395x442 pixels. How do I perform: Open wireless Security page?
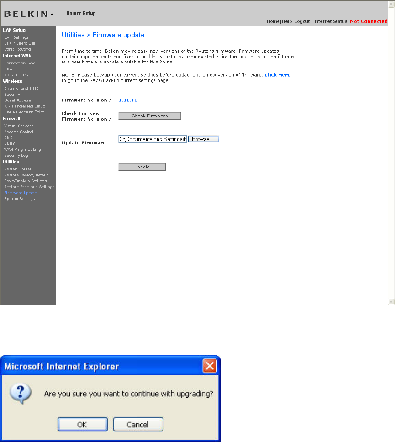(12, 95)
